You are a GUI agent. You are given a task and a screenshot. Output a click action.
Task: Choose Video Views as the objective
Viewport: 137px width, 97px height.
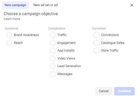tap(53, 58)
